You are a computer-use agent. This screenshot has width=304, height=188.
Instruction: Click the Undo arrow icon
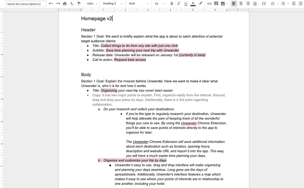(x=51, y=4)
